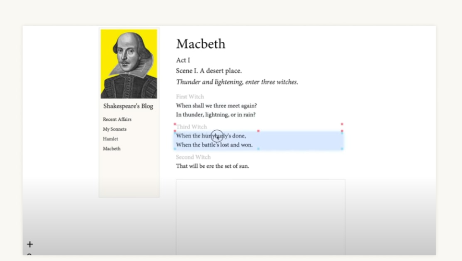Click the "When the battle's lost and won" line
Viewport: 462px width, 261px height.
(214, 145)
